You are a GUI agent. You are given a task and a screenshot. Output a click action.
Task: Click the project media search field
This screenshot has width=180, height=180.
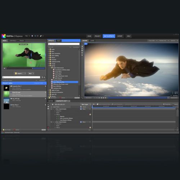pyautogui.click(x=21, y=77)
